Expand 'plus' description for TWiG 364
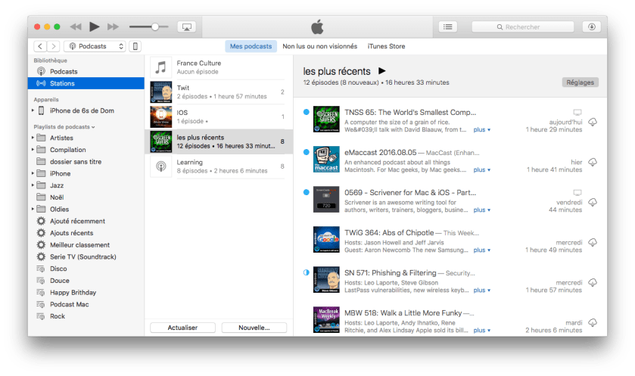This screenshot has width=635, height=376. [x=481, y=250]
